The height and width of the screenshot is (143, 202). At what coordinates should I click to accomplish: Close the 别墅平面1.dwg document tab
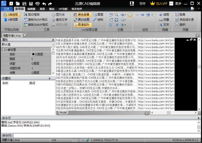(25, 35)
